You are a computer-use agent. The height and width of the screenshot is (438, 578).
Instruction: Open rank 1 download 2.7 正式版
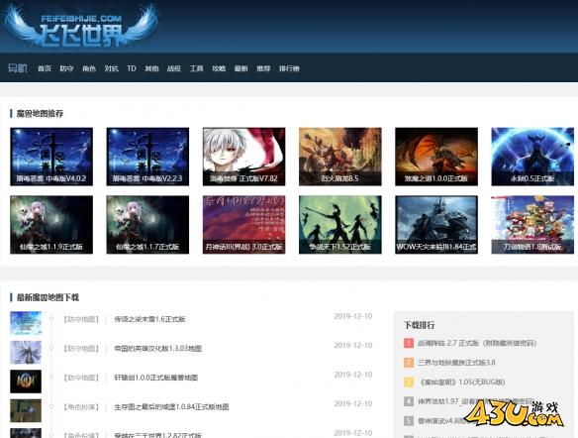pyautogui.click(x=477, y=343)
